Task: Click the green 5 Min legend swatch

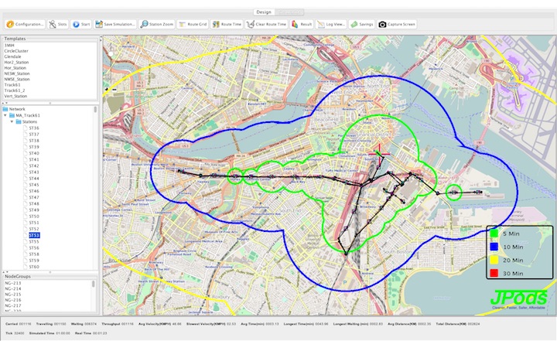Action: (x=494, y=233)
